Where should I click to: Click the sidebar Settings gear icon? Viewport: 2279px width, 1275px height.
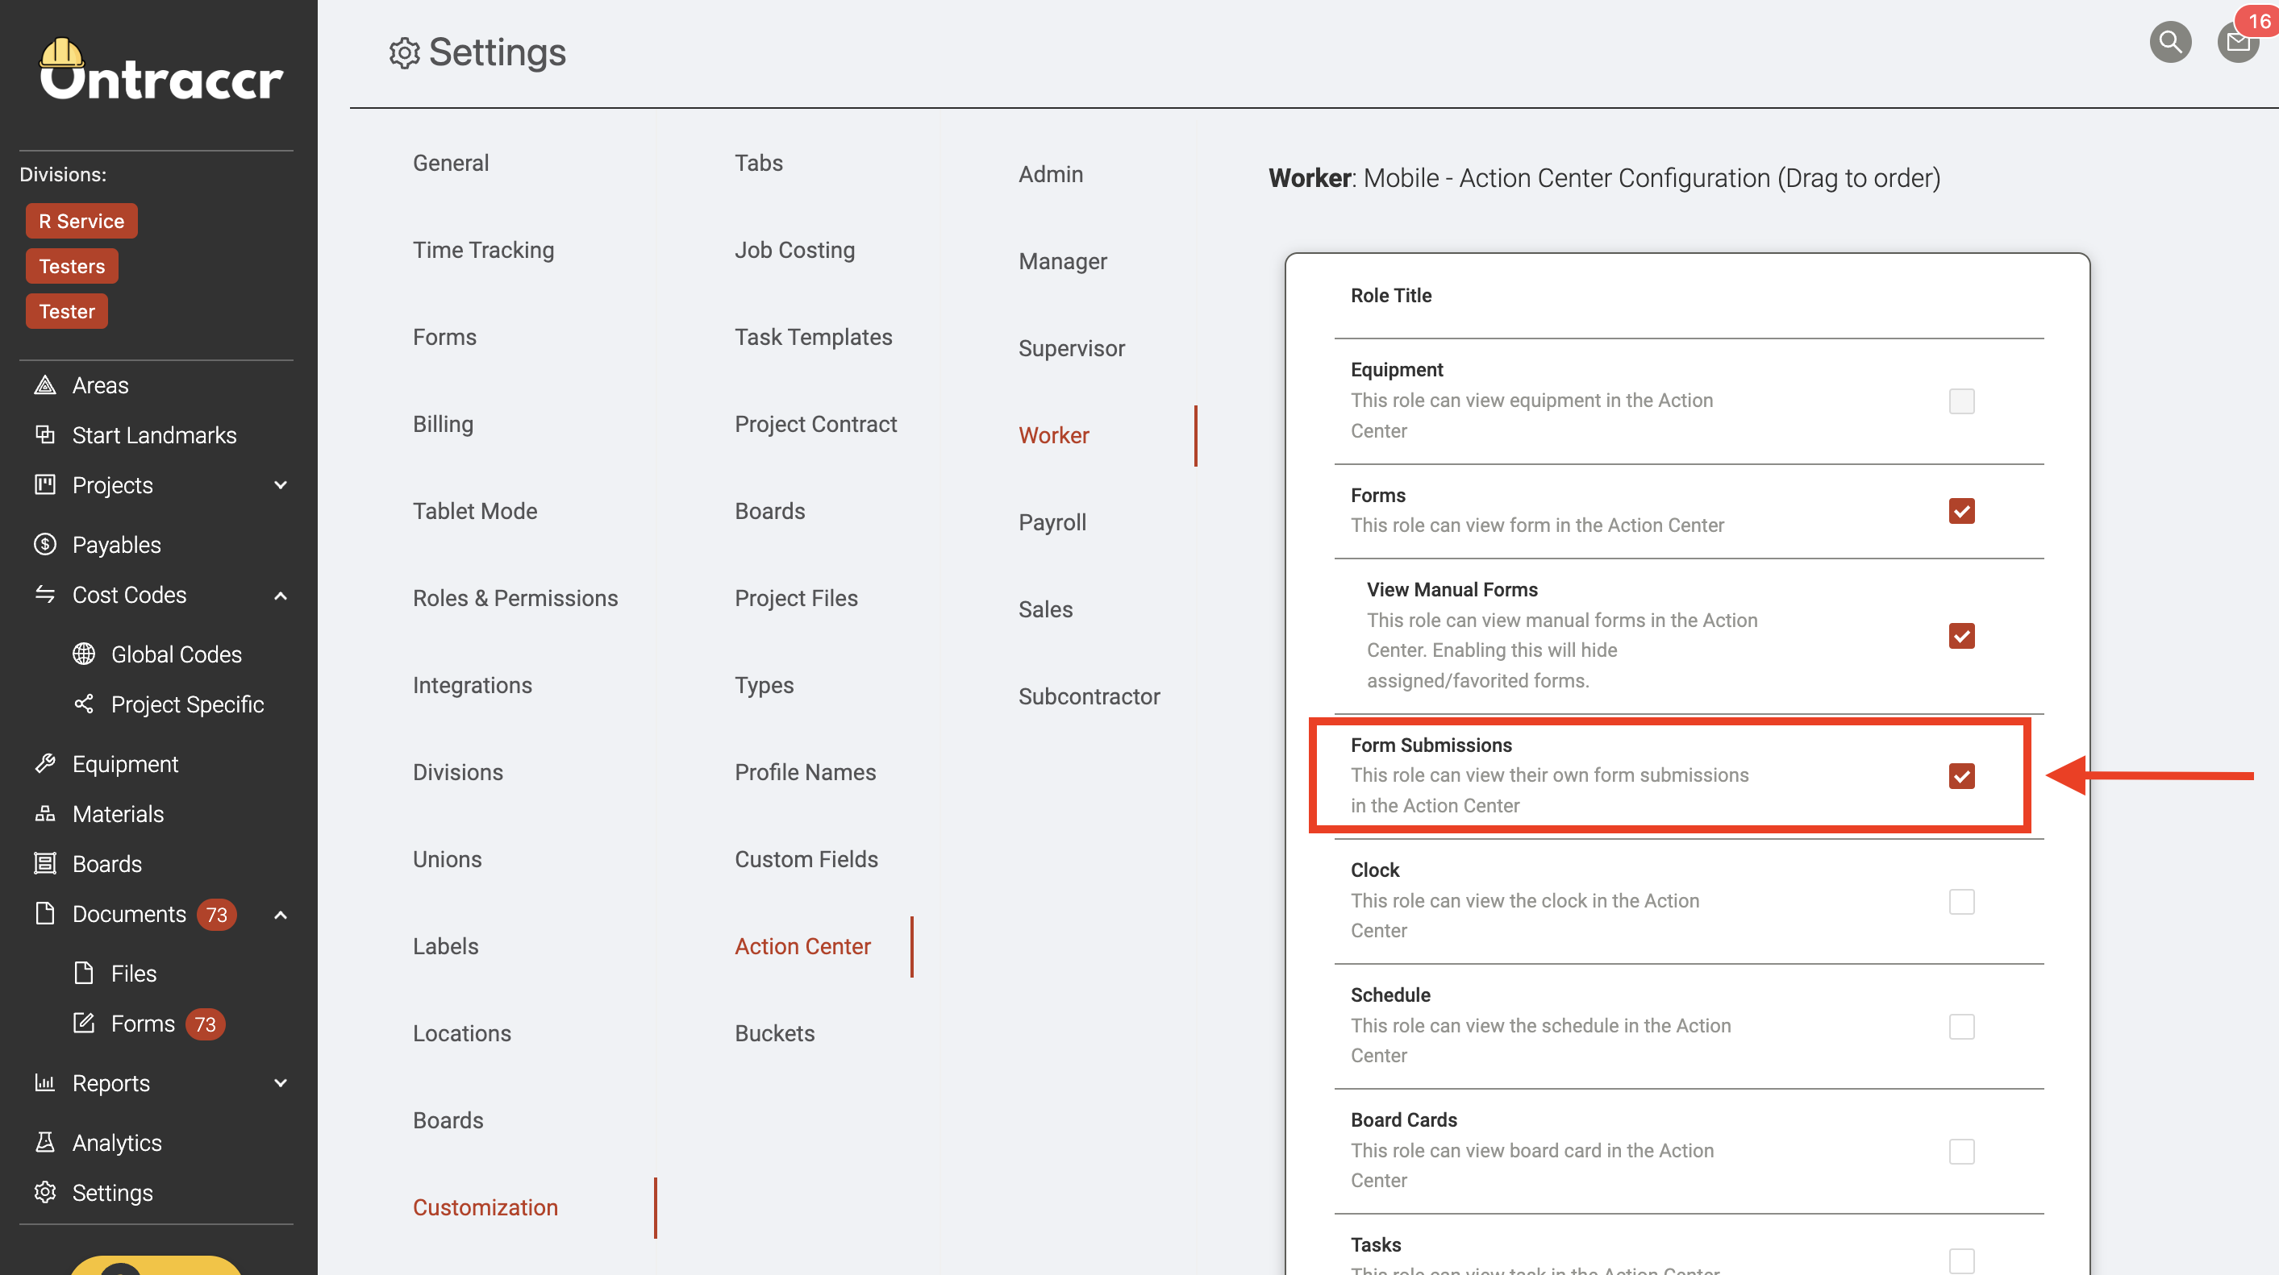coord(45,1192)
